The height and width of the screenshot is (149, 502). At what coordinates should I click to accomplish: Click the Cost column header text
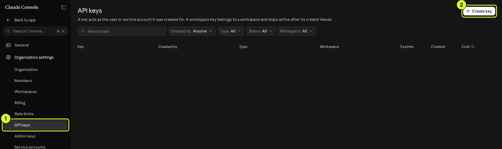[x=465, y=47]
